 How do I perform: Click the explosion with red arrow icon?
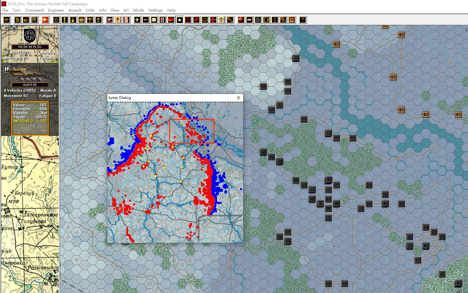(x=109, y=20)
